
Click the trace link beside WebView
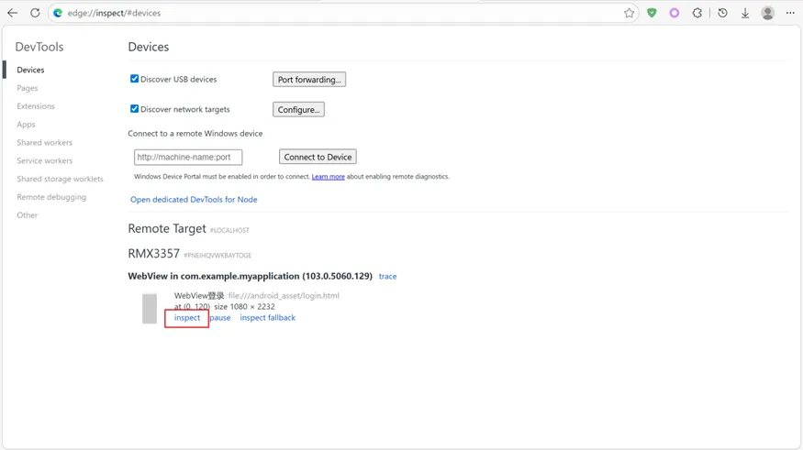(x=387, y=276)
